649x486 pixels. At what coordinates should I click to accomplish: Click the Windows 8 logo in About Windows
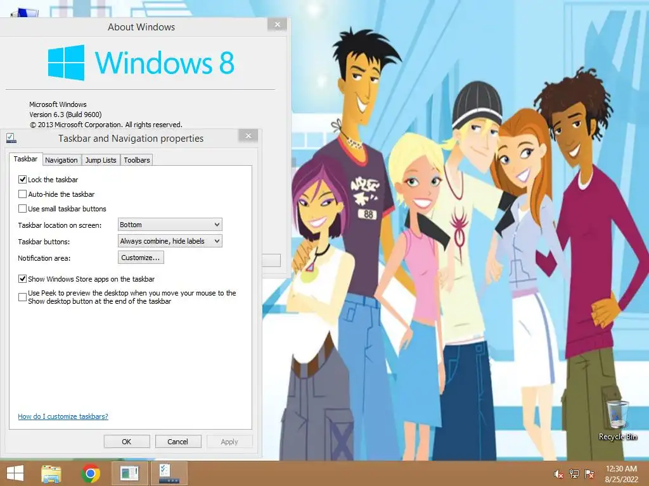point(141,63)
